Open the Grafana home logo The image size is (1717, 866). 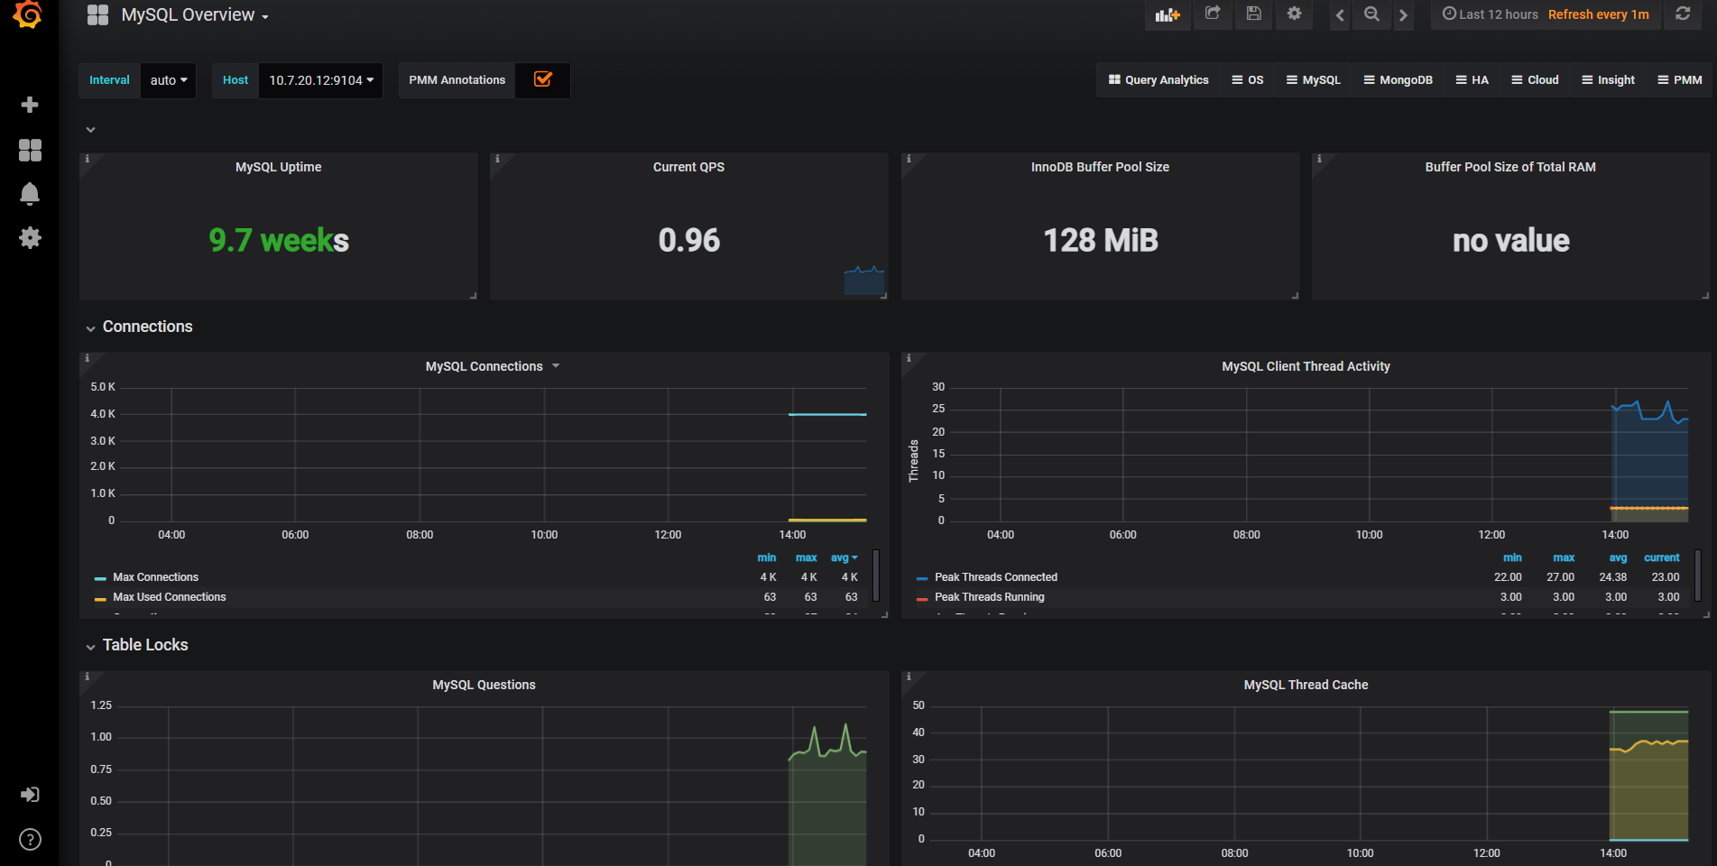28,14
